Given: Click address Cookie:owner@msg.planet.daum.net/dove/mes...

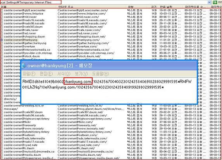Looking at the screenshot, I should [91, 109].
